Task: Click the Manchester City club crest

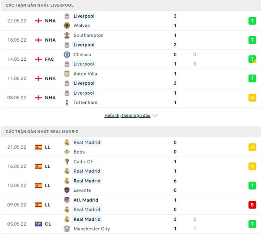Action: tap(67, 229)
